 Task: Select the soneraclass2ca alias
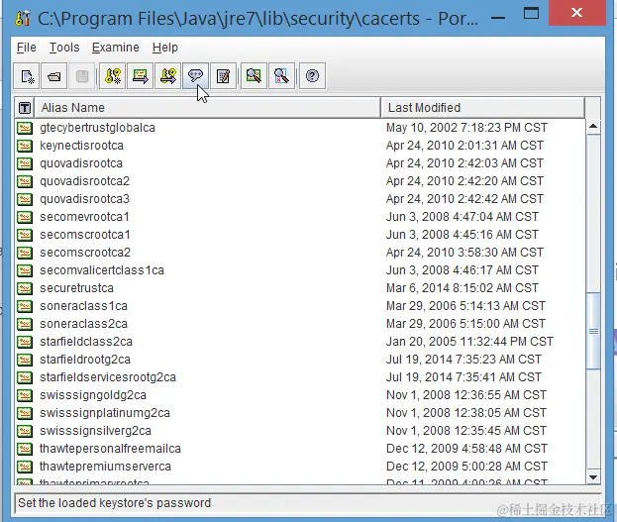(x=83, y=324)
